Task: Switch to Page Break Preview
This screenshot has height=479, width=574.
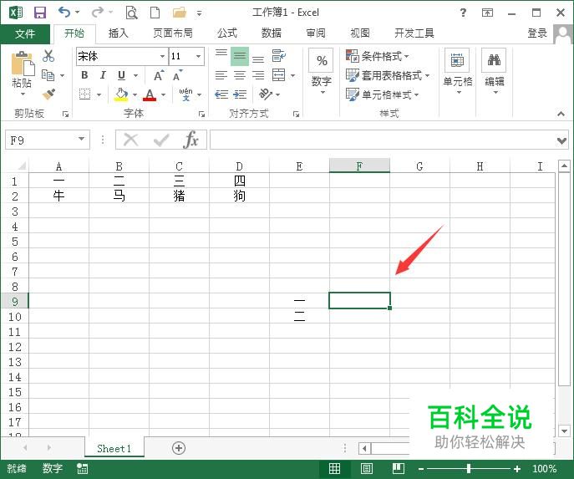Action: click(399, 468)
